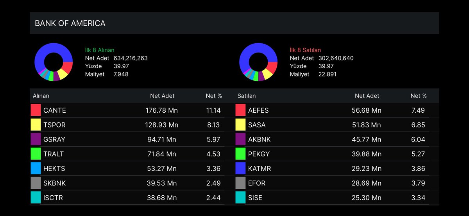Click the yellow swatch beside TSPOR
This screenshot has width=469, height=216.
[36, 125]
